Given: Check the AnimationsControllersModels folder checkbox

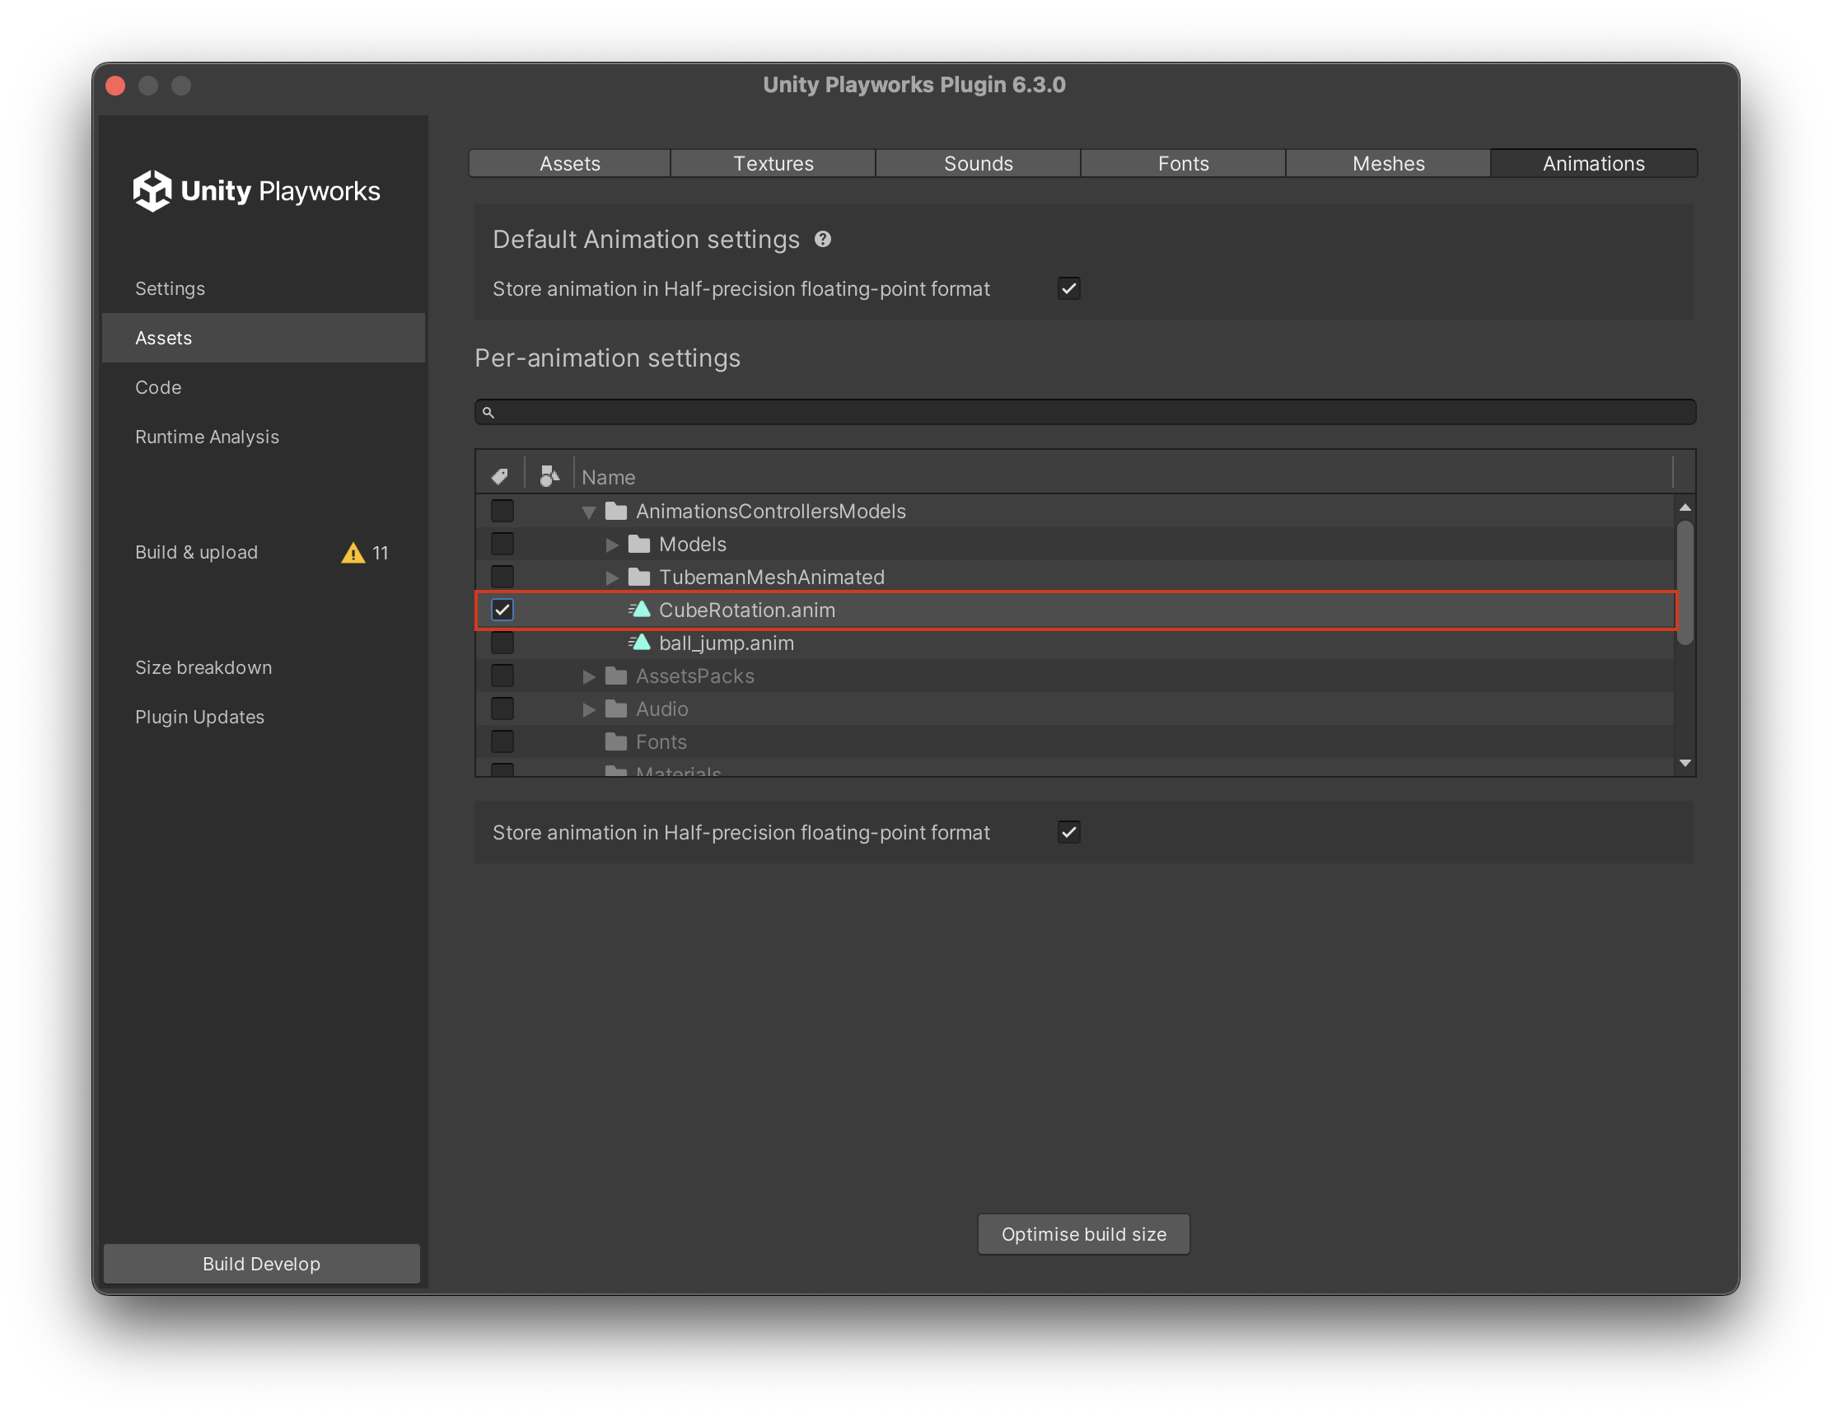Looking at the screenshot, I should (x=502, y=511).
